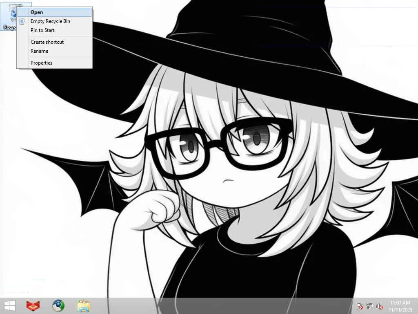The image size is (418, 314).
Task: Open Properties from the context menu
Action: (55, 63)
